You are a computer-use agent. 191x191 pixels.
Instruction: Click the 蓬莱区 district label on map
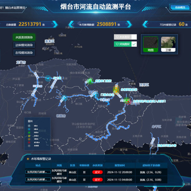pyautogui.click(x=50, y=41)
